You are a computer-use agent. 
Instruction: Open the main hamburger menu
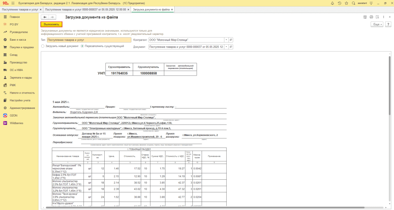(x=13, y=3)
